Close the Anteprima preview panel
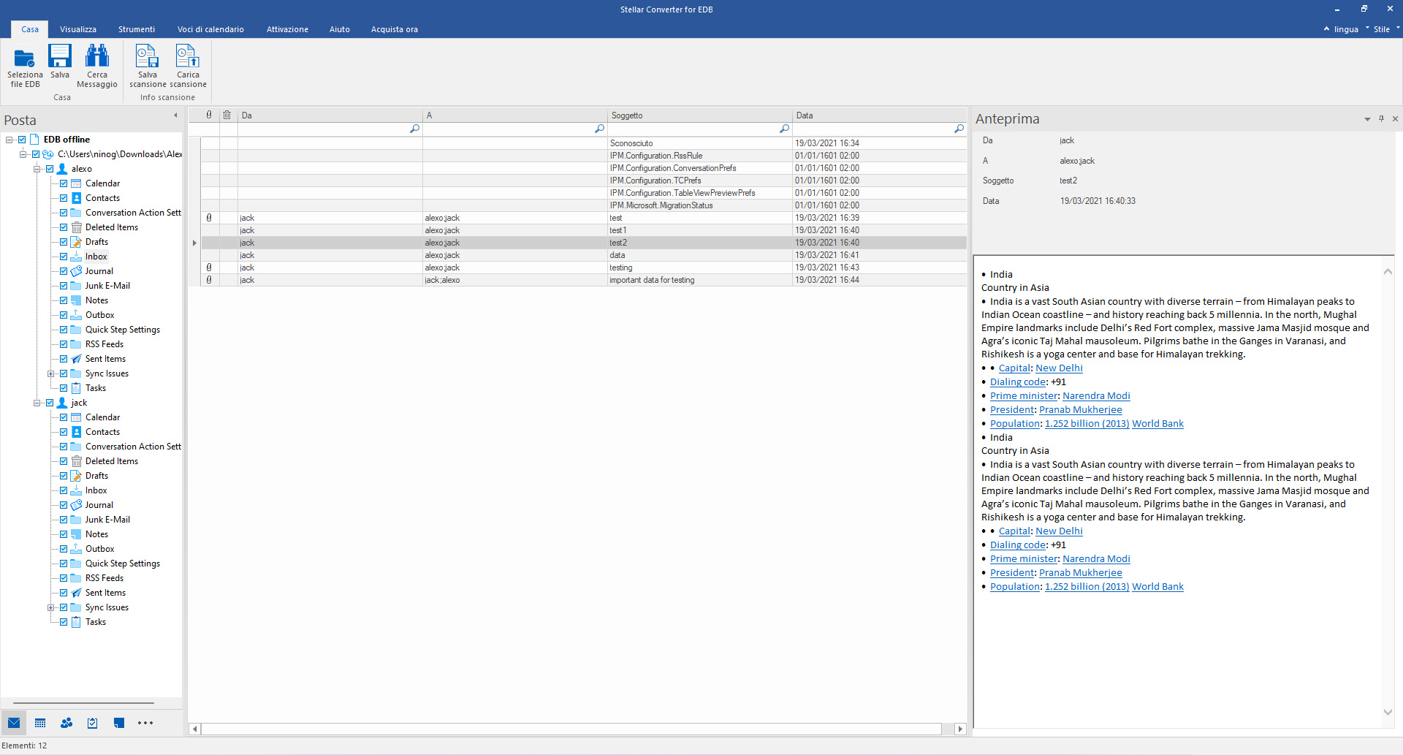The height and width of the screenshot is (755, 1403). point(1395,118)
